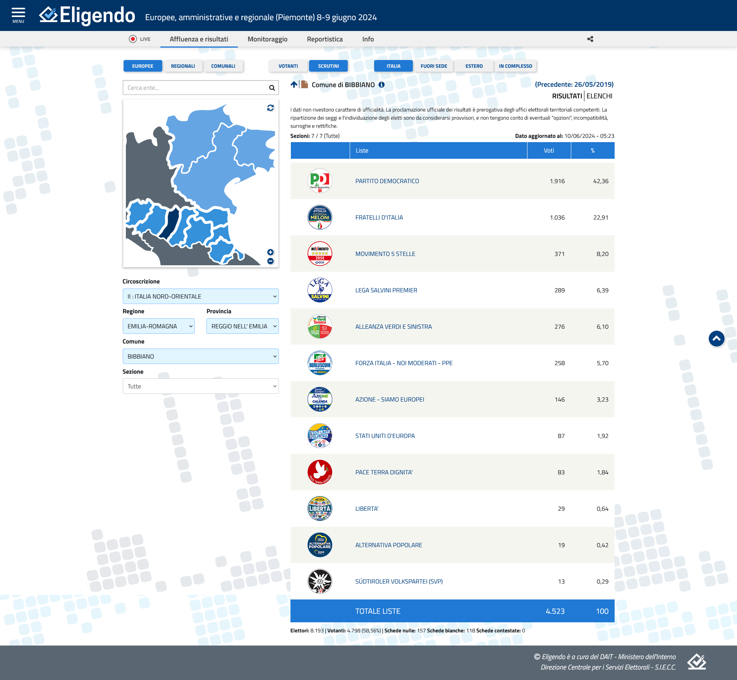Image resolution: width=737 pixels, height=680 pixels.
Task: Click the share icon
Action: [x=590, y=39]
